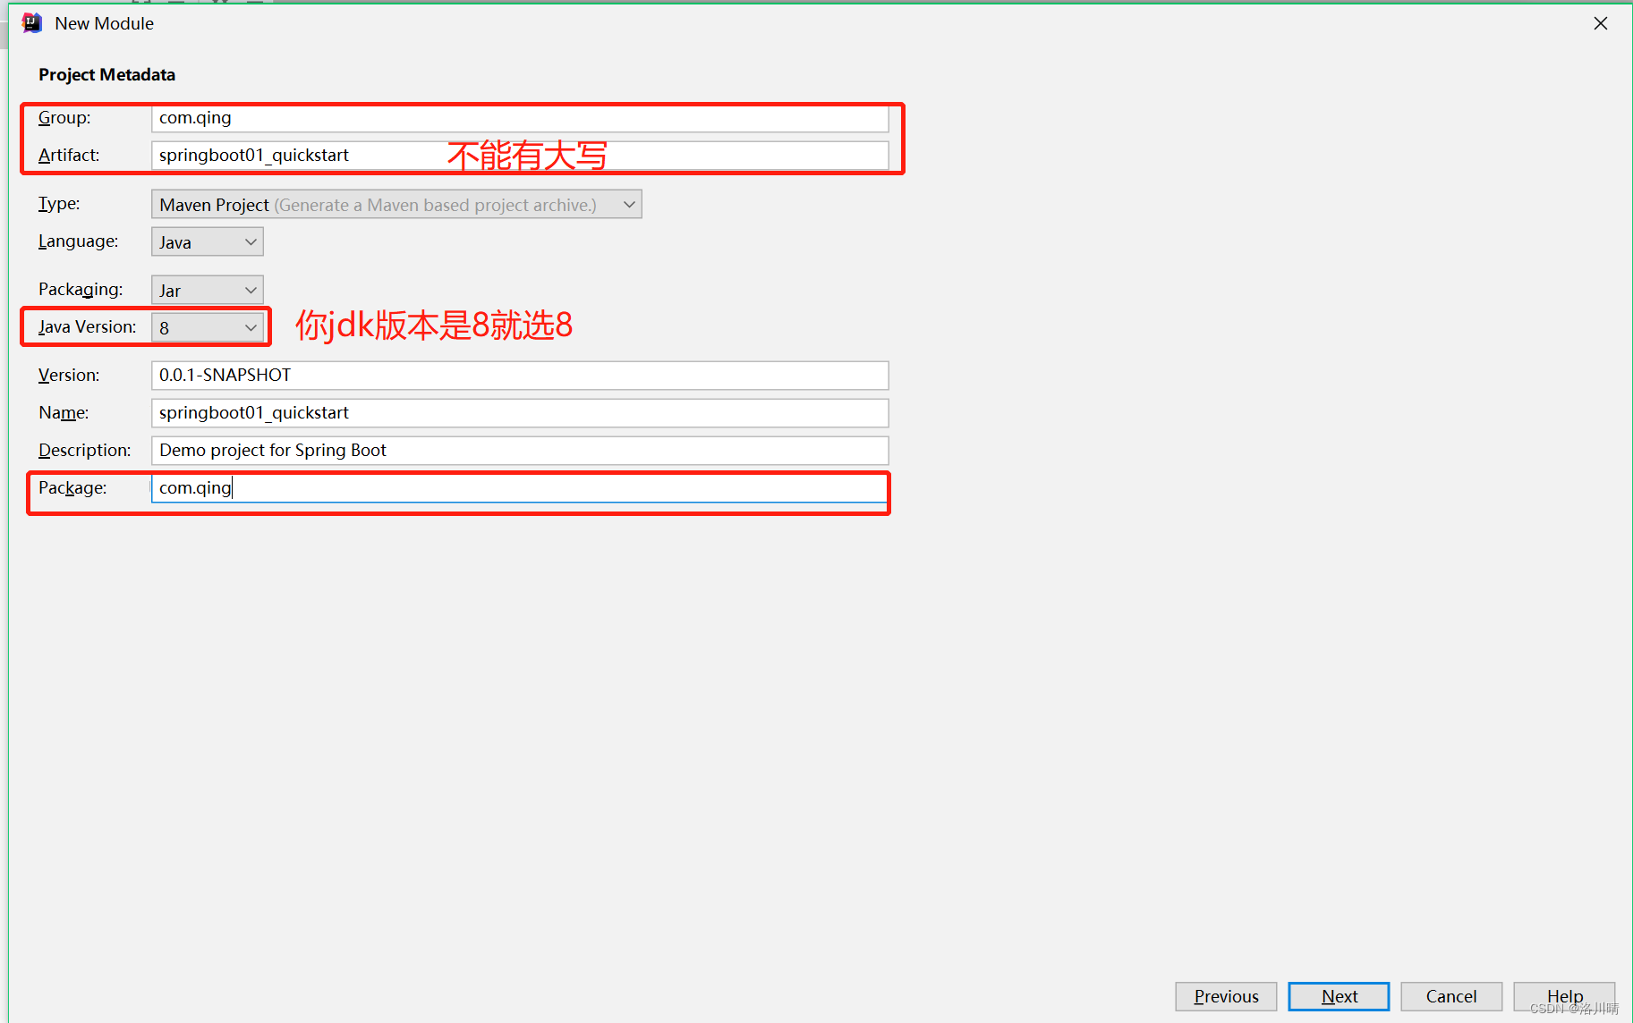The height and width of the screenshot is (1023, 1633).
Task: Open the Packaging dropdown showing Jar
Action: 208,291
